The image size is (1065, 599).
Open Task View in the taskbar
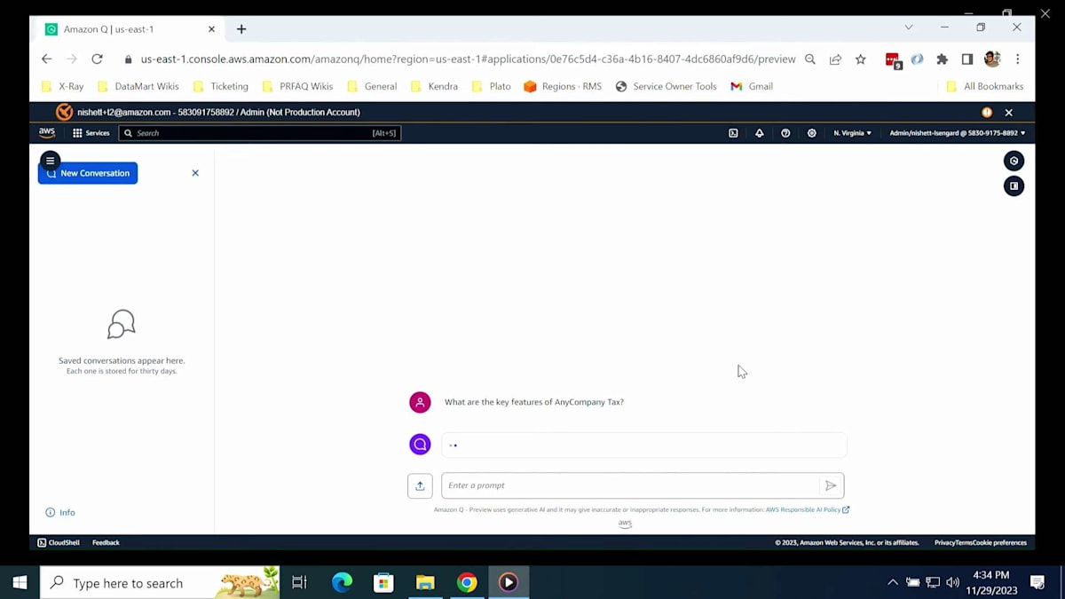coord(299,583)
